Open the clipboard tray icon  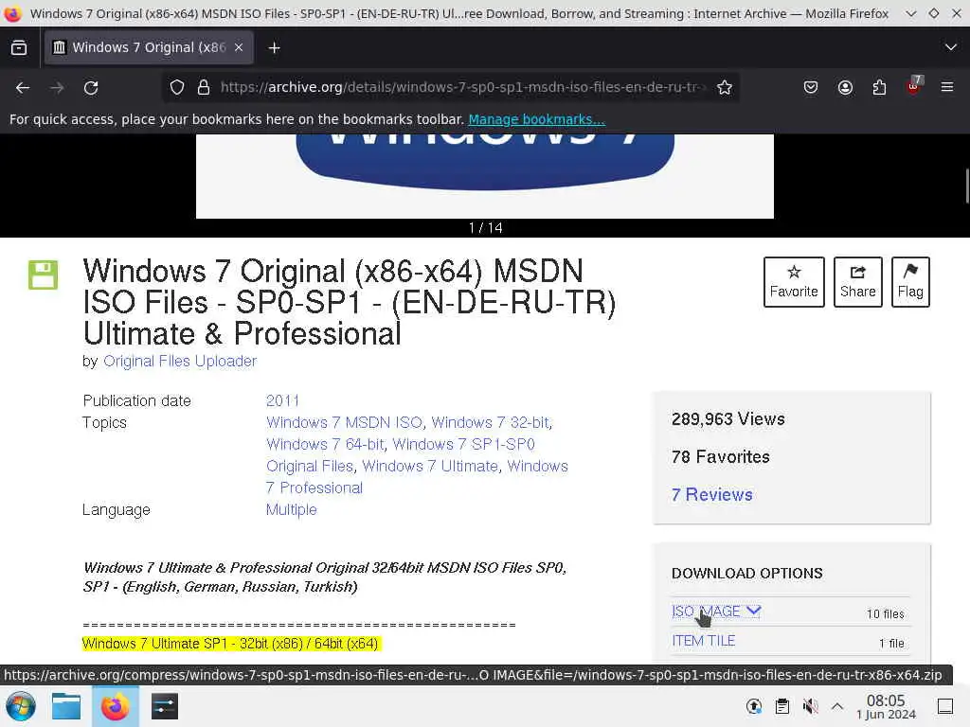pos(781,706)
